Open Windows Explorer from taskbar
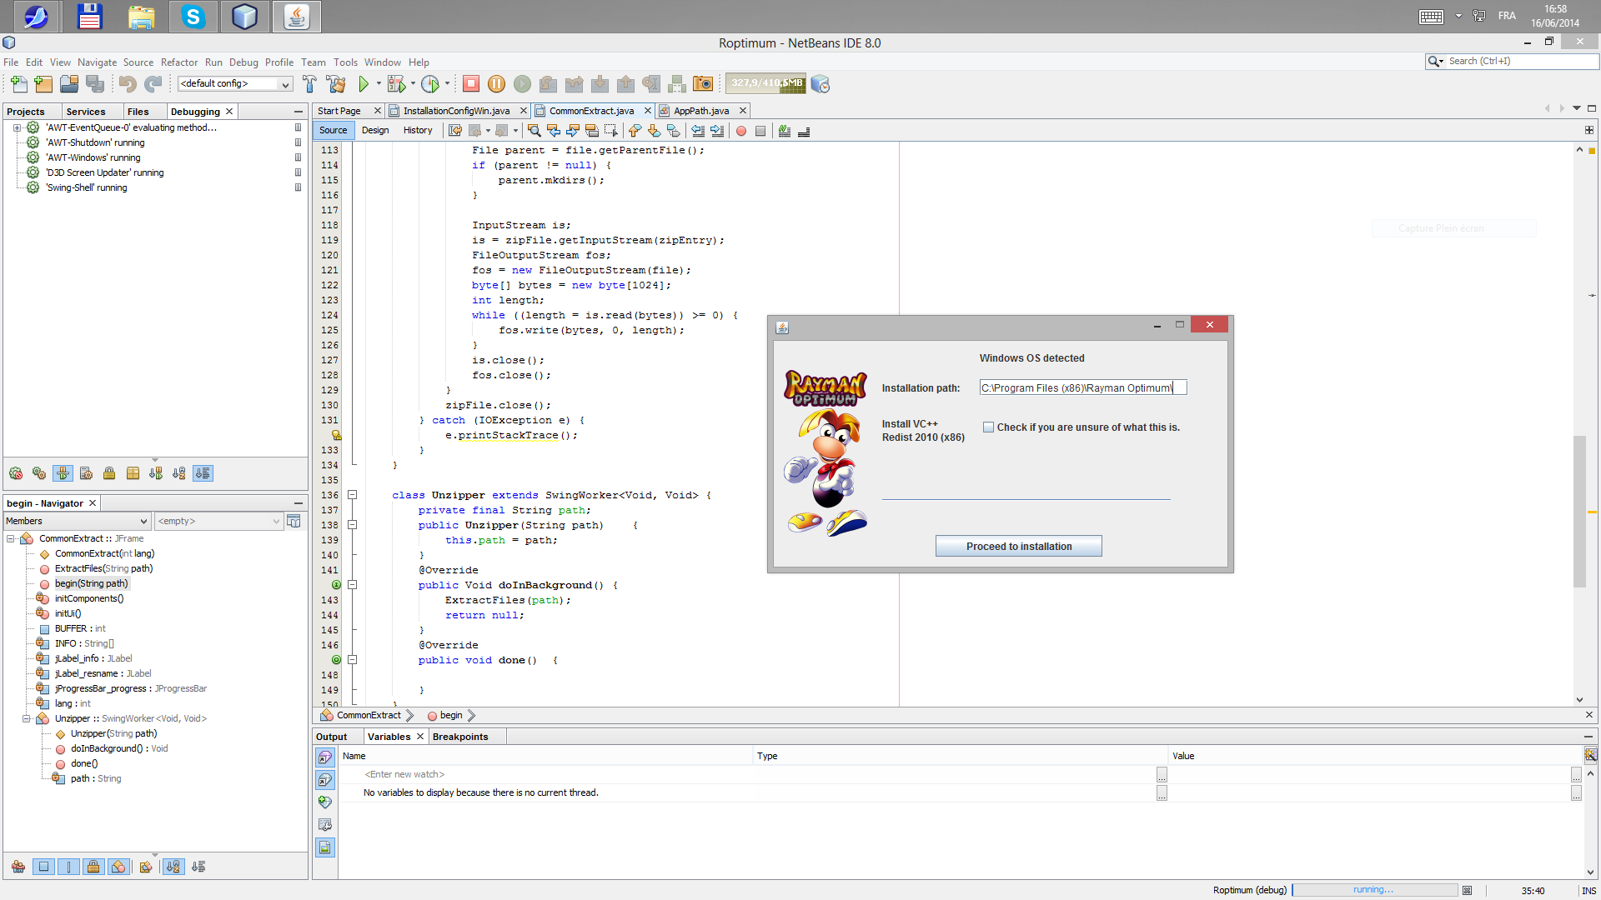This screenshot has height=900, width=1601. (x=142, y=17)
